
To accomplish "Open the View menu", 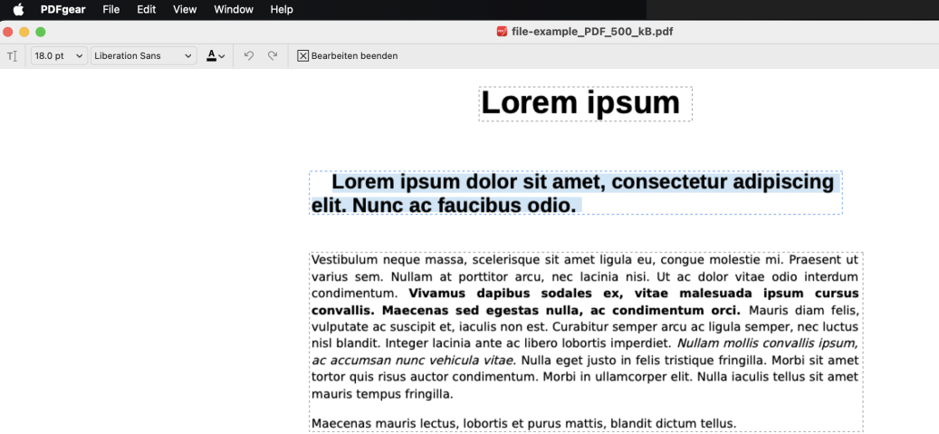I will (185, 10).
